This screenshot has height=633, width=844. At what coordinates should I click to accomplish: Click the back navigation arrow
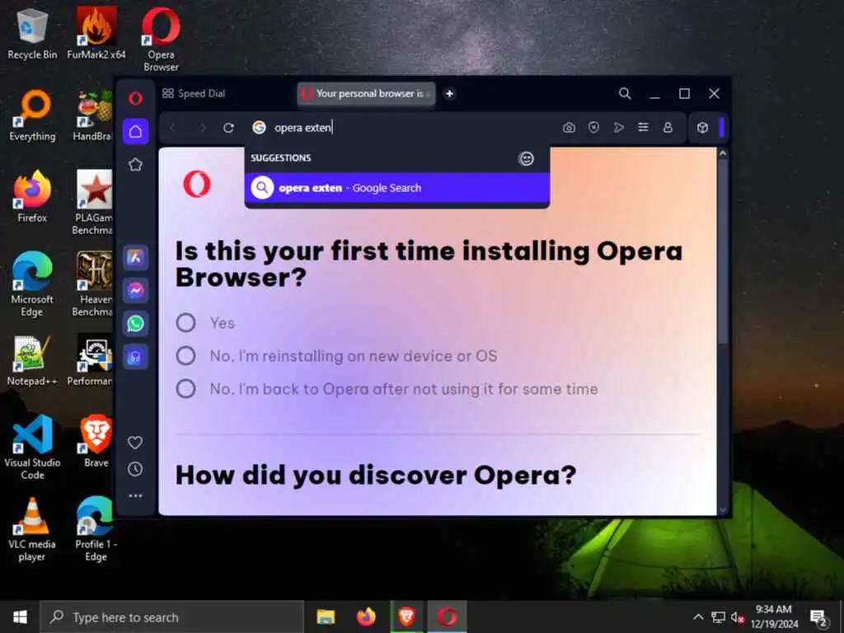[172, 128]
